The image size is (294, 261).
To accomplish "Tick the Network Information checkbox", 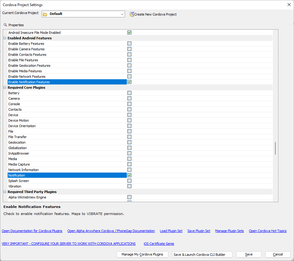I will pos(129,170).
